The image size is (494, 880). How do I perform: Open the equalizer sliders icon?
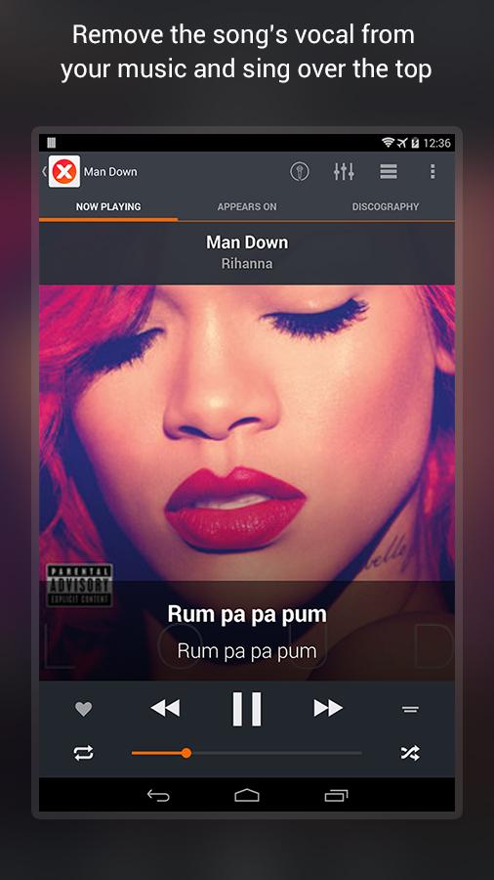(x=344, y=171)
